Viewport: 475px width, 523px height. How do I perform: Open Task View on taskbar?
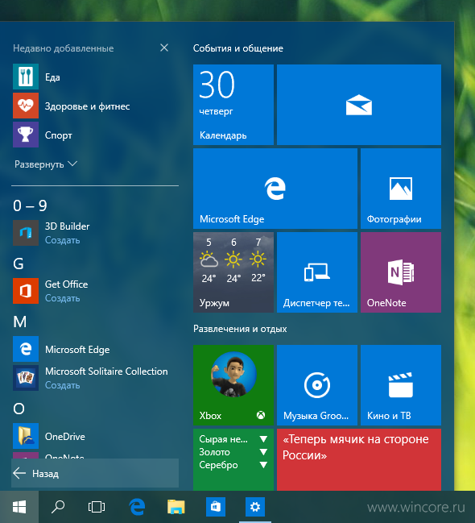(x=97, y=507)
